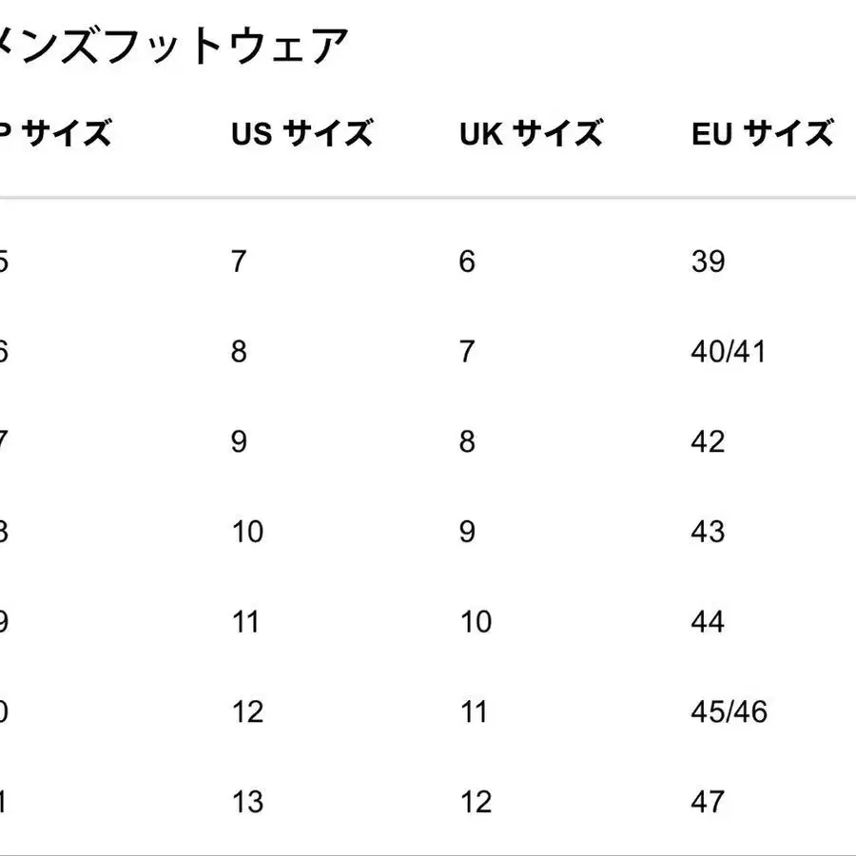856x856 pixels.
Task: Click US size 8 cell
Action: (x=239, y=352)
